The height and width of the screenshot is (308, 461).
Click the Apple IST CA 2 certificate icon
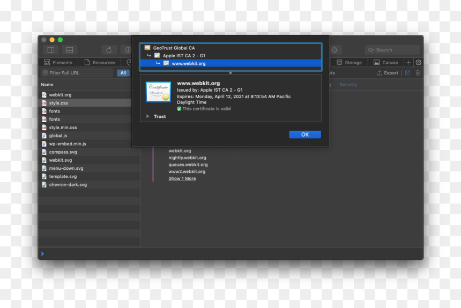(157, 55)
